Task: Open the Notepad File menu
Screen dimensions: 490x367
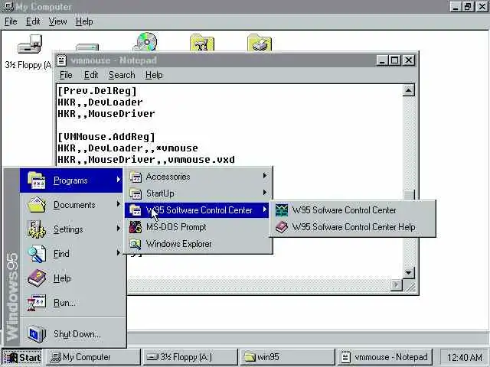Action: click(x=66, y=75)
